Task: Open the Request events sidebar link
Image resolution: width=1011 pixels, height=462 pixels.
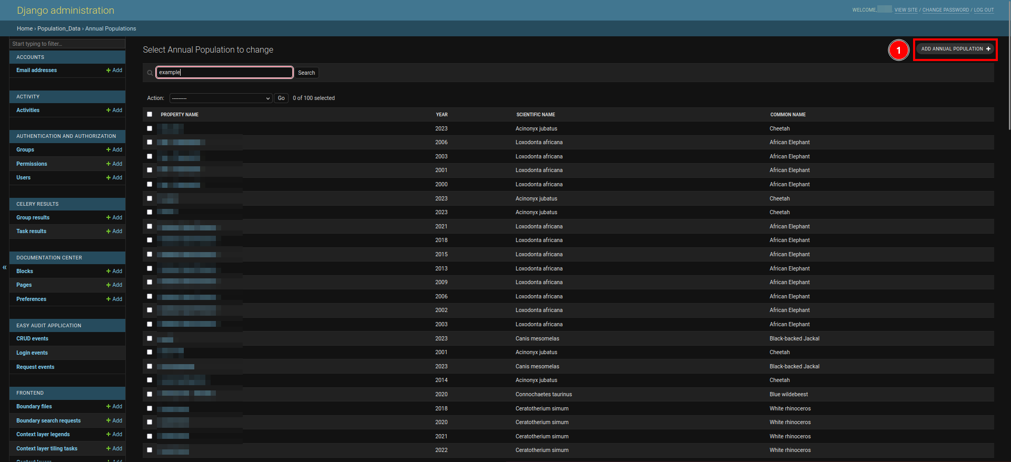Action: [x=35, y=367]
